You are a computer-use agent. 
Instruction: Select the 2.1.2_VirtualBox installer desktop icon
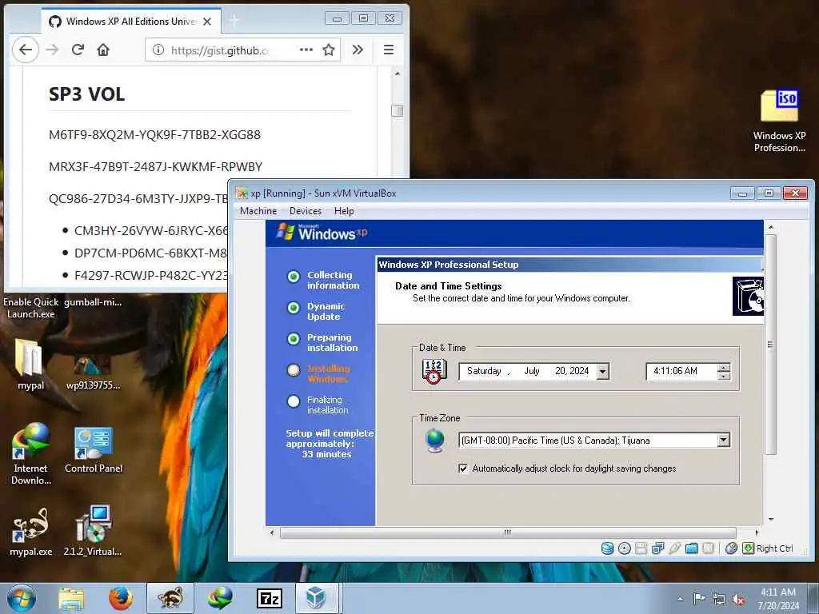click(x=93, y=531)
